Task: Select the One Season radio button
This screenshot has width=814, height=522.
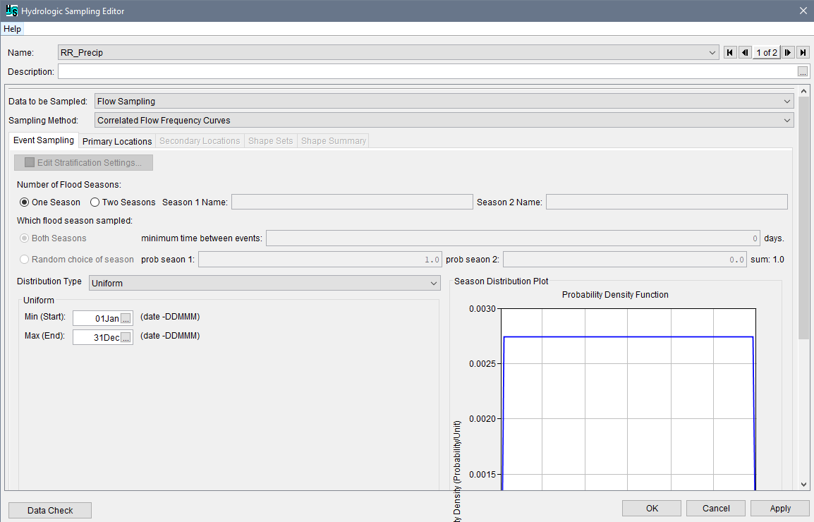Action: (x=24, y=202)
